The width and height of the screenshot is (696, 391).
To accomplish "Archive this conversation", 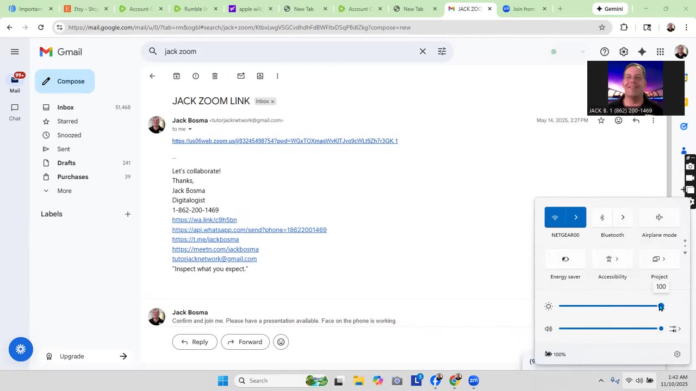I will pyautogui.click(x=176, y=76).
